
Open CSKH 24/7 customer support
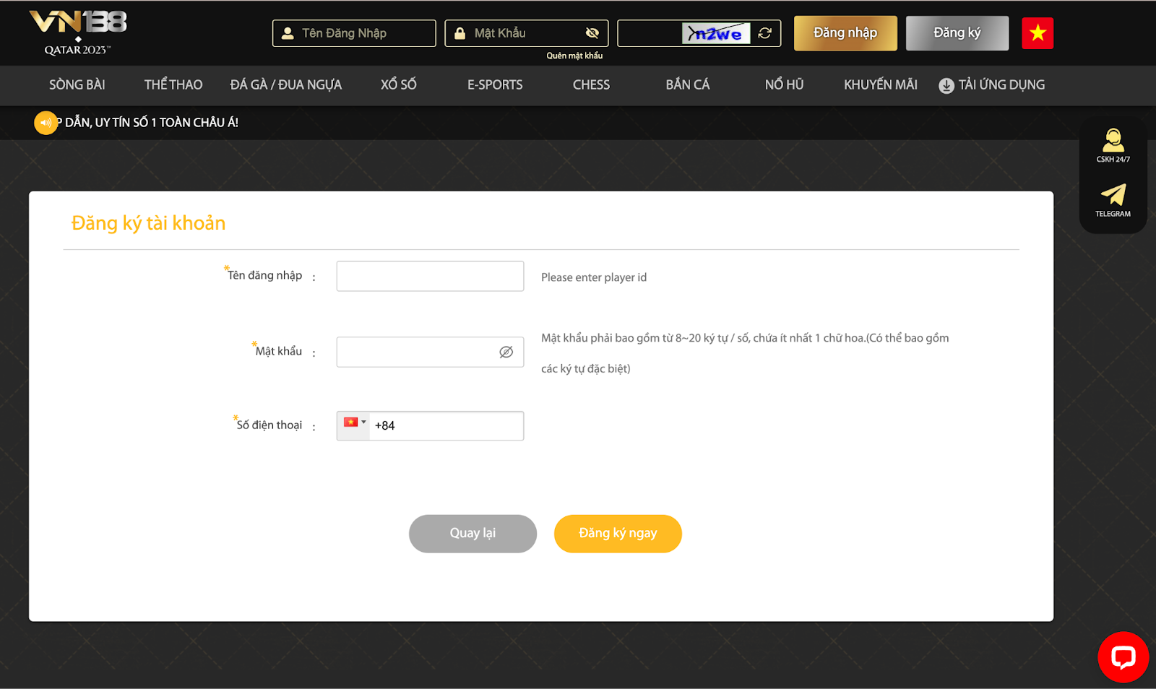pyautogui.click(x=1113, y=145)
